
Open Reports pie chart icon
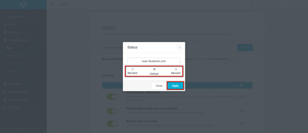point(5,32)
